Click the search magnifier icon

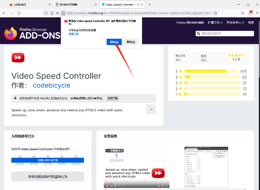click(x=198, y=34)
